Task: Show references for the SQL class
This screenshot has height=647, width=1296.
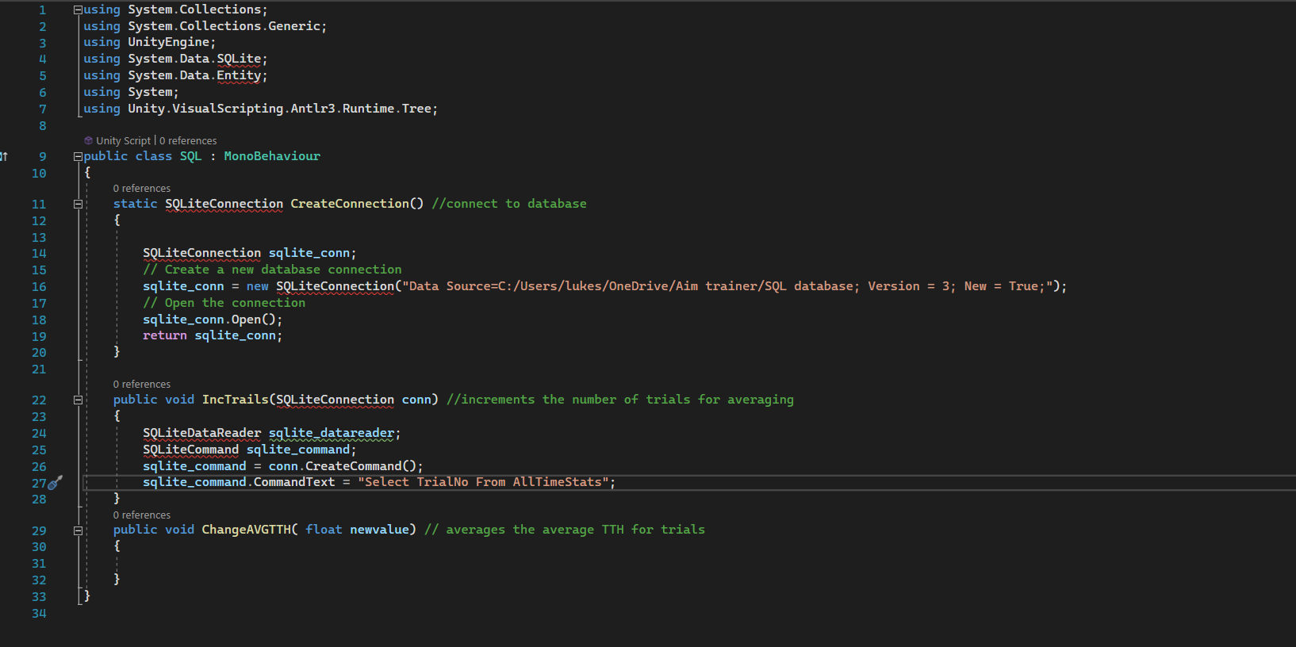Action: pos(188,140)
